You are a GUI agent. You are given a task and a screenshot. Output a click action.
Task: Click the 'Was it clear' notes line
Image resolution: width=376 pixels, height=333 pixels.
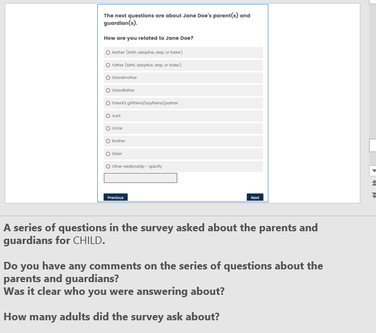(114, 291)
